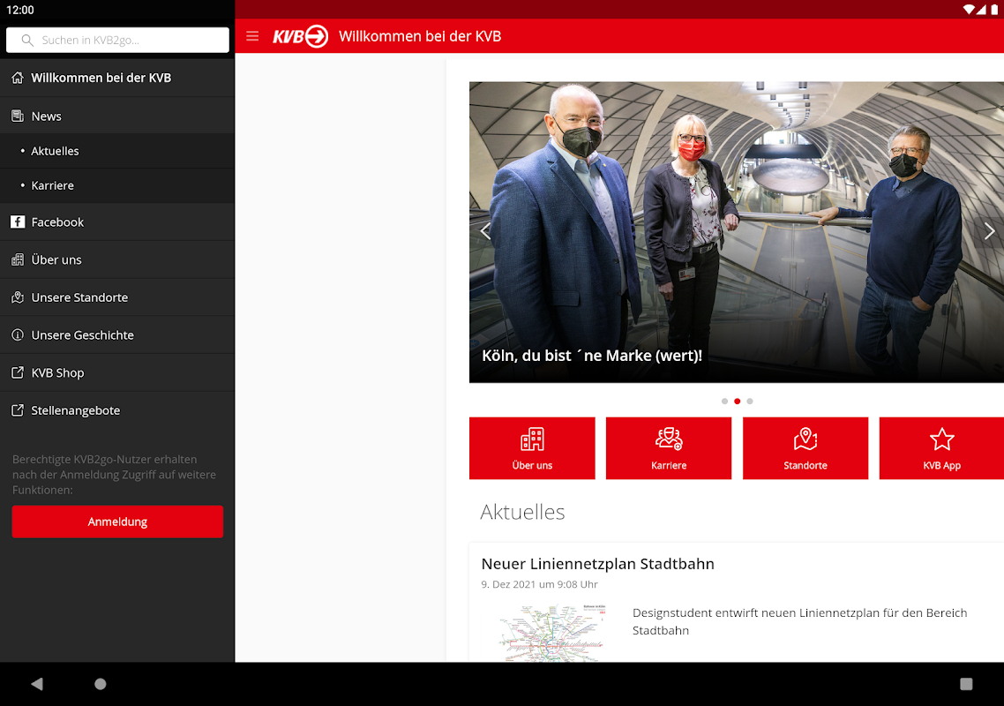Select third carousel dot indicator
Screen dimensions: 1004x706
tap(750, 401)
